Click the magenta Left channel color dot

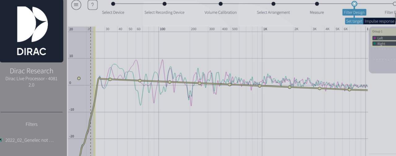coord(375,38)
